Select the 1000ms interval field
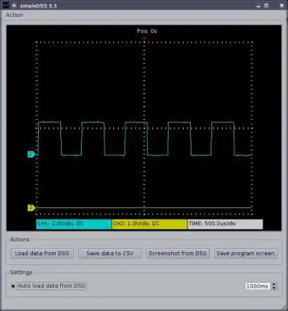 (258, 286)
